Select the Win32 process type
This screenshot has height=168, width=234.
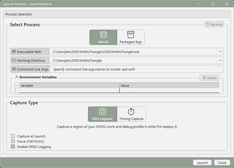click(x=103, y=37)
